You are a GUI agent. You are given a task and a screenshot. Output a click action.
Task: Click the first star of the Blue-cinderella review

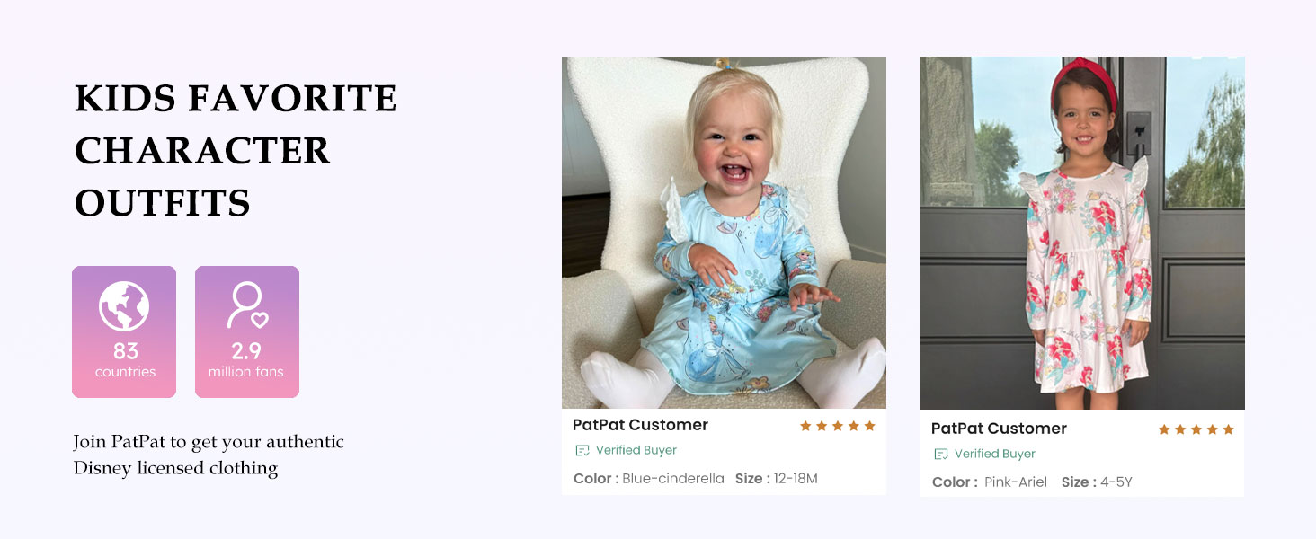point(805,426)
